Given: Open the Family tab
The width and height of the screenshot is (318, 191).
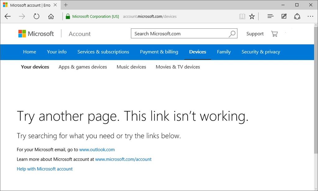Looking at the screenshot, I should coord(224,52).
